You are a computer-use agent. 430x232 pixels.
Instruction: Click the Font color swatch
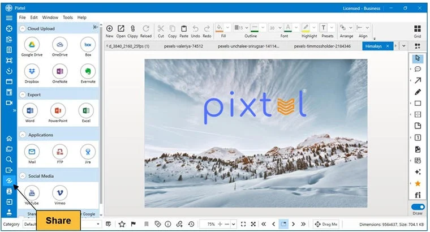point(288,28)
